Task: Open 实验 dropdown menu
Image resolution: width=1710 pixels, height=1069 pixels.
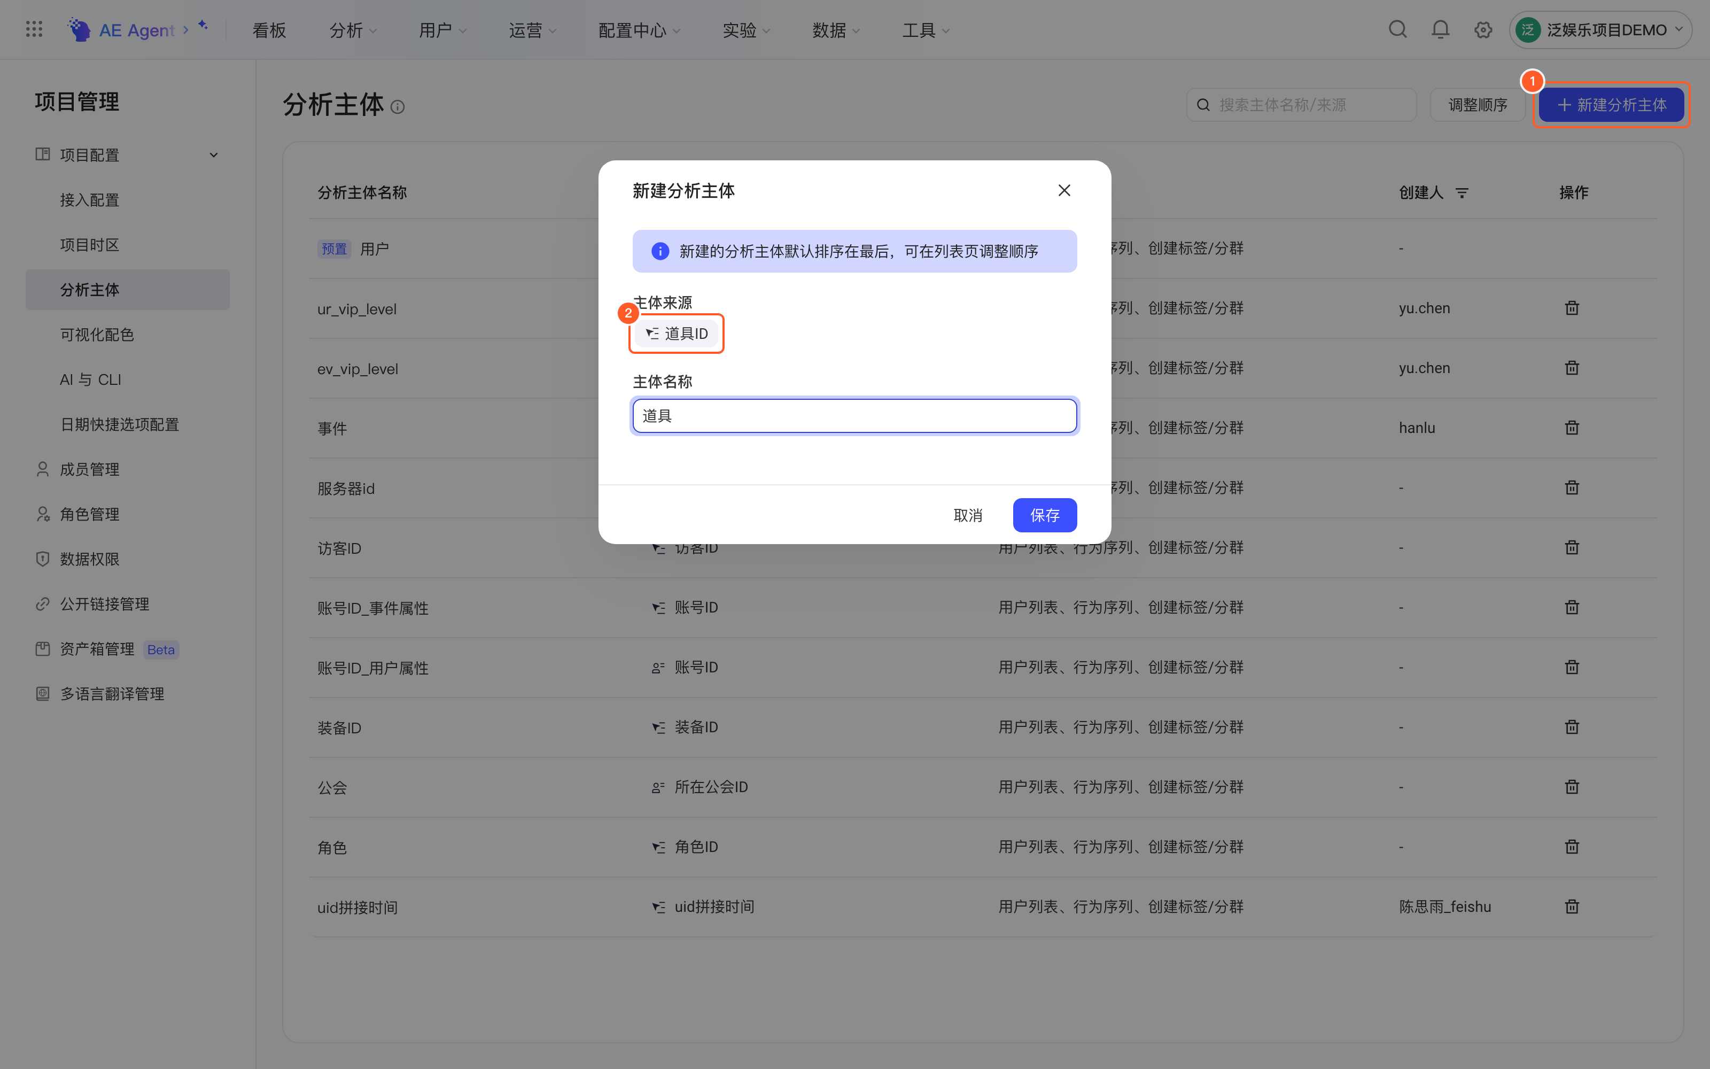Action: tap(746, 30)
